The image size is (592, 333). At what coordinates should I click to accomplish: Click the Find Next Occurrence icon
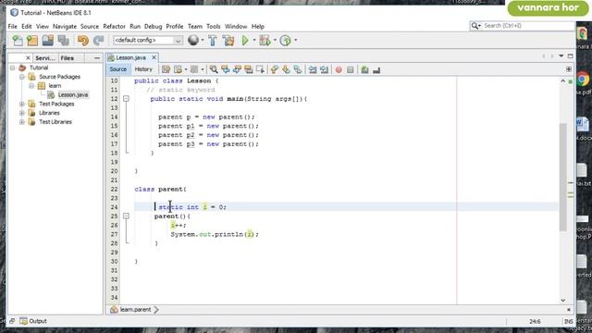[237, 69]
